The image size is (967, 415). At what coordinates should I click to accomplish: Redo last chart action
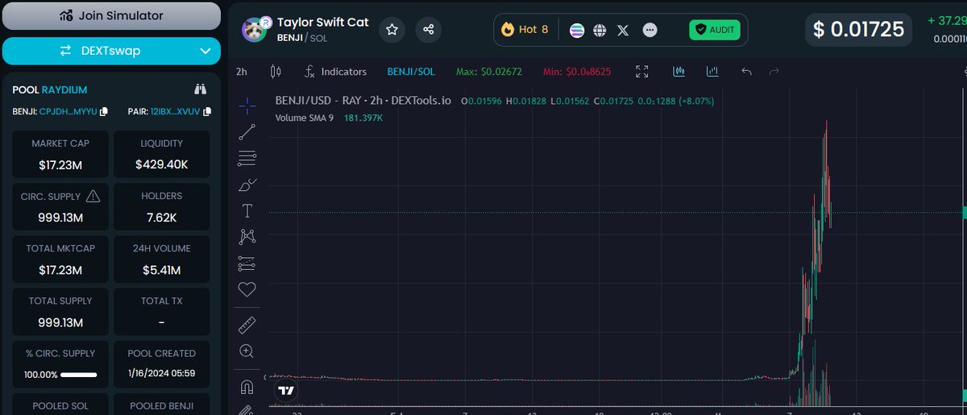[774, 72]
